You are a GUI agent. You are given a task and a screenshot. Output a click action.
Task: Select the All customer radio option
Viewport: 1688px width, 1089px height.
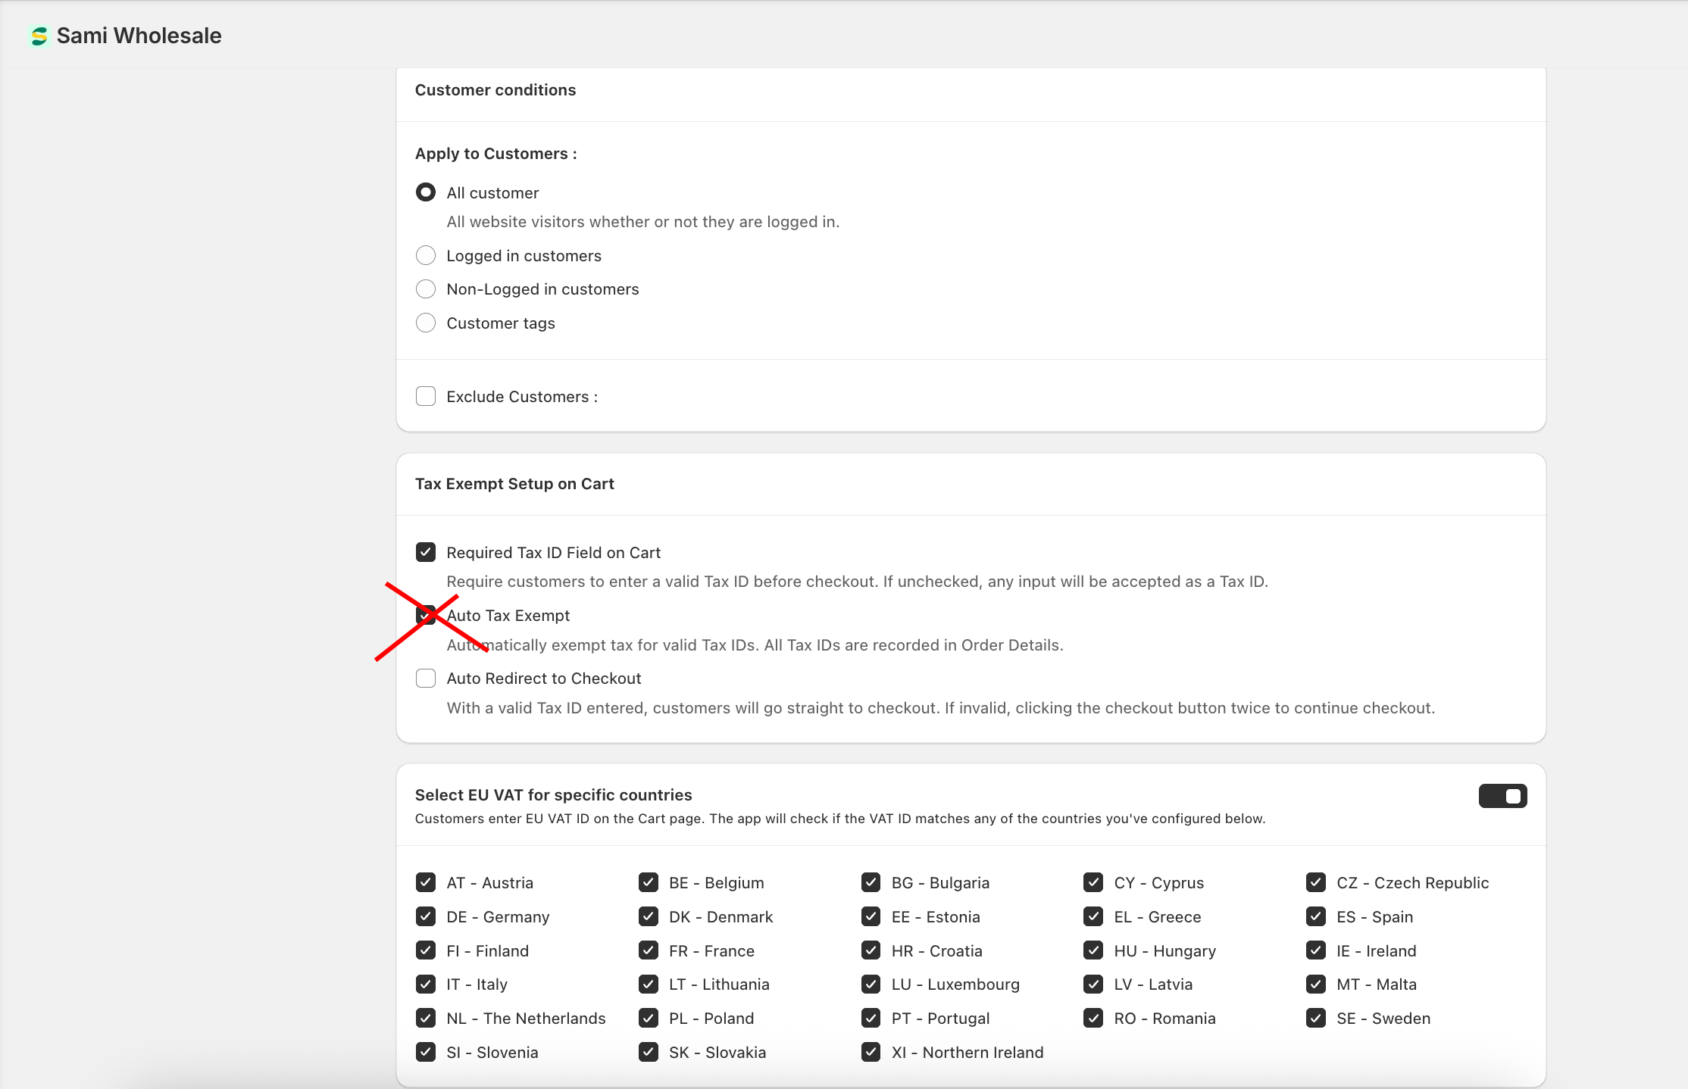click(426, 192)
